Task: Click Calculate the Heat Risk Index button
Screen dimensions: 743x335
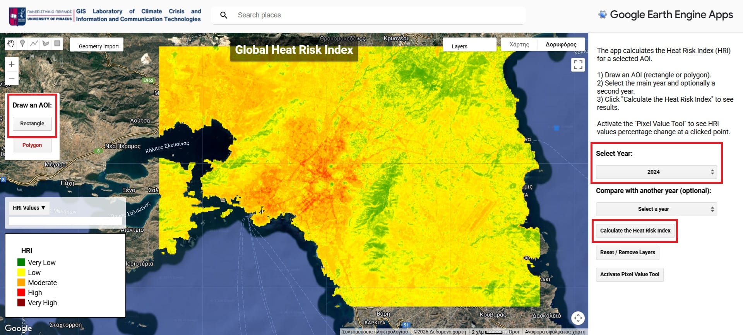Action: click(635, 231)
